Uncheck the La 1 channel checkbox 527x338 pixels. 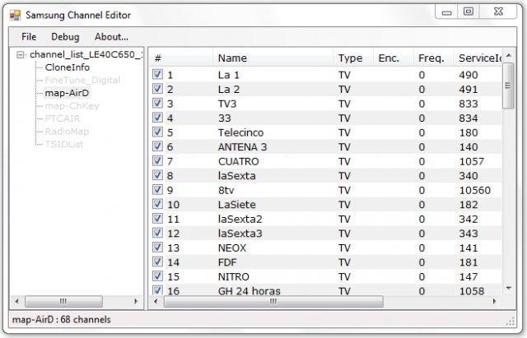pyautogui.click(x=158, y=75)
